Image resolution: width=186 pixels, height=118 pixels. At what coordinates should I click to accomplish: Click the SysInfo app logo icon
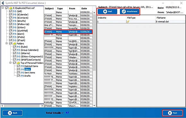pos(3,3)
